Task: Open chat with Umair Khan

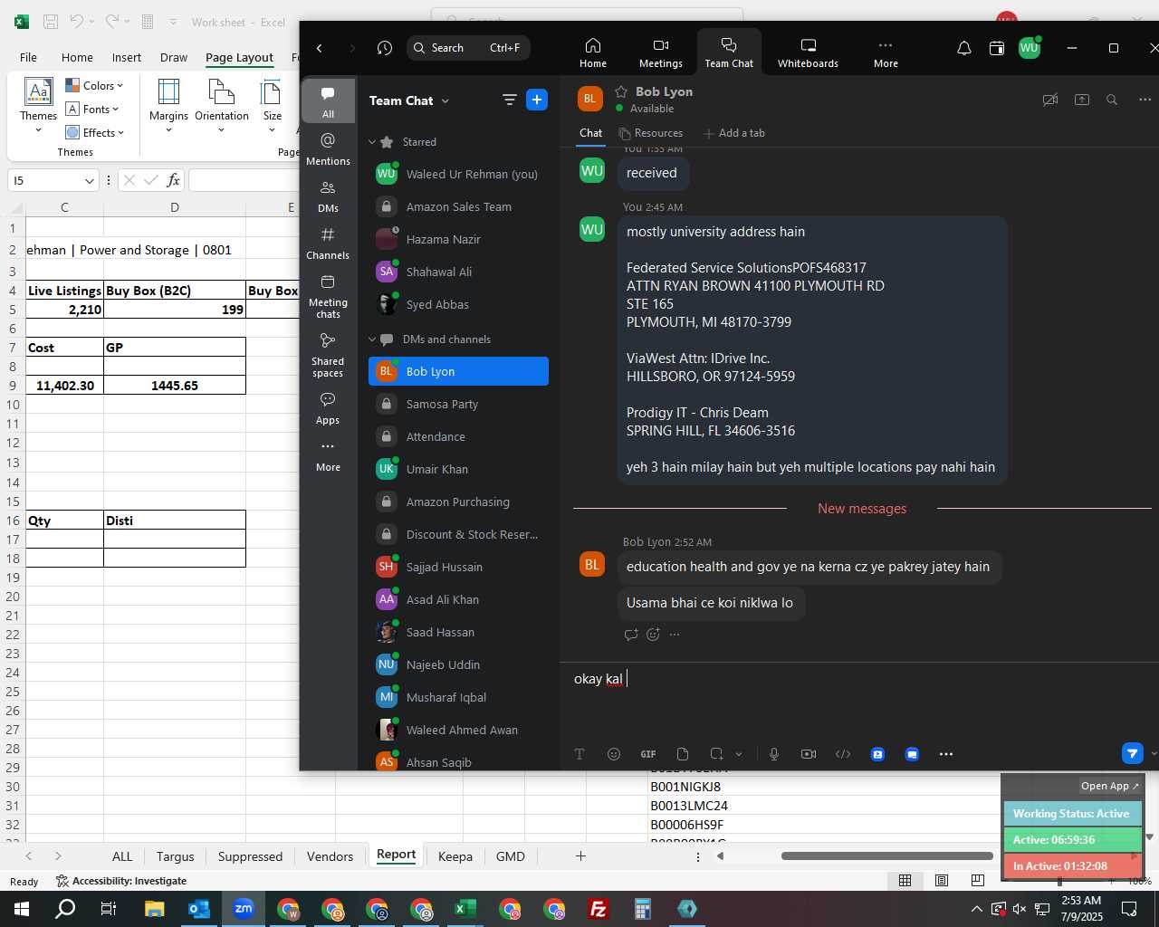Action: coord(458,469)
